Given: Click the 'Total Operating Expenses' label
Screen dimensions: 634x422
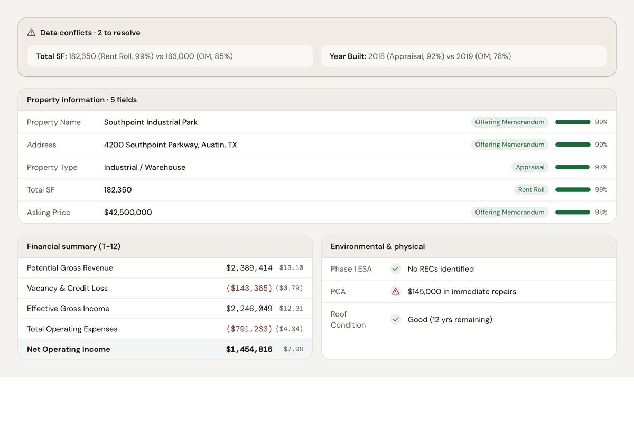Looking at the screenshot, I should (72, 329).
